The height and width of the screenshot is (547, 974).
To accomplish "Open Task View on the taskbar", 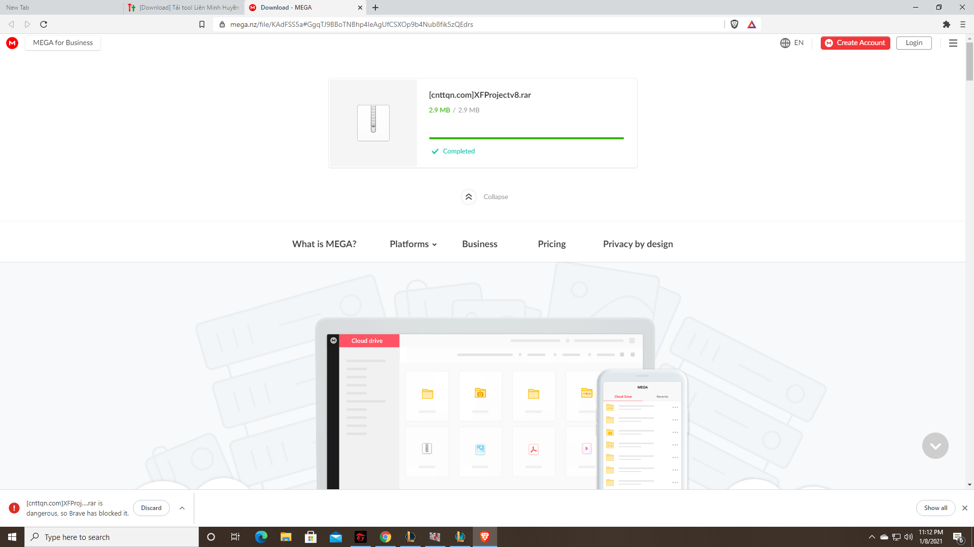I will click(235, 537).
